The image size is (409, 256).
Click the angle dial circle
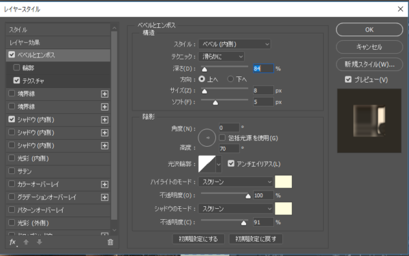[207, 138]
